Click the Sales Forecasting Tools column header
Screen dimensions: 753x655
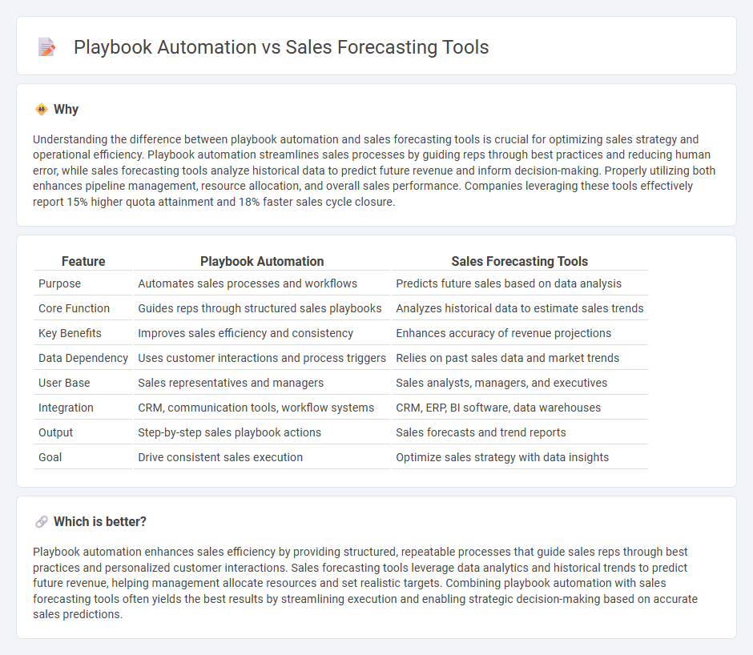tap(520, 261)
